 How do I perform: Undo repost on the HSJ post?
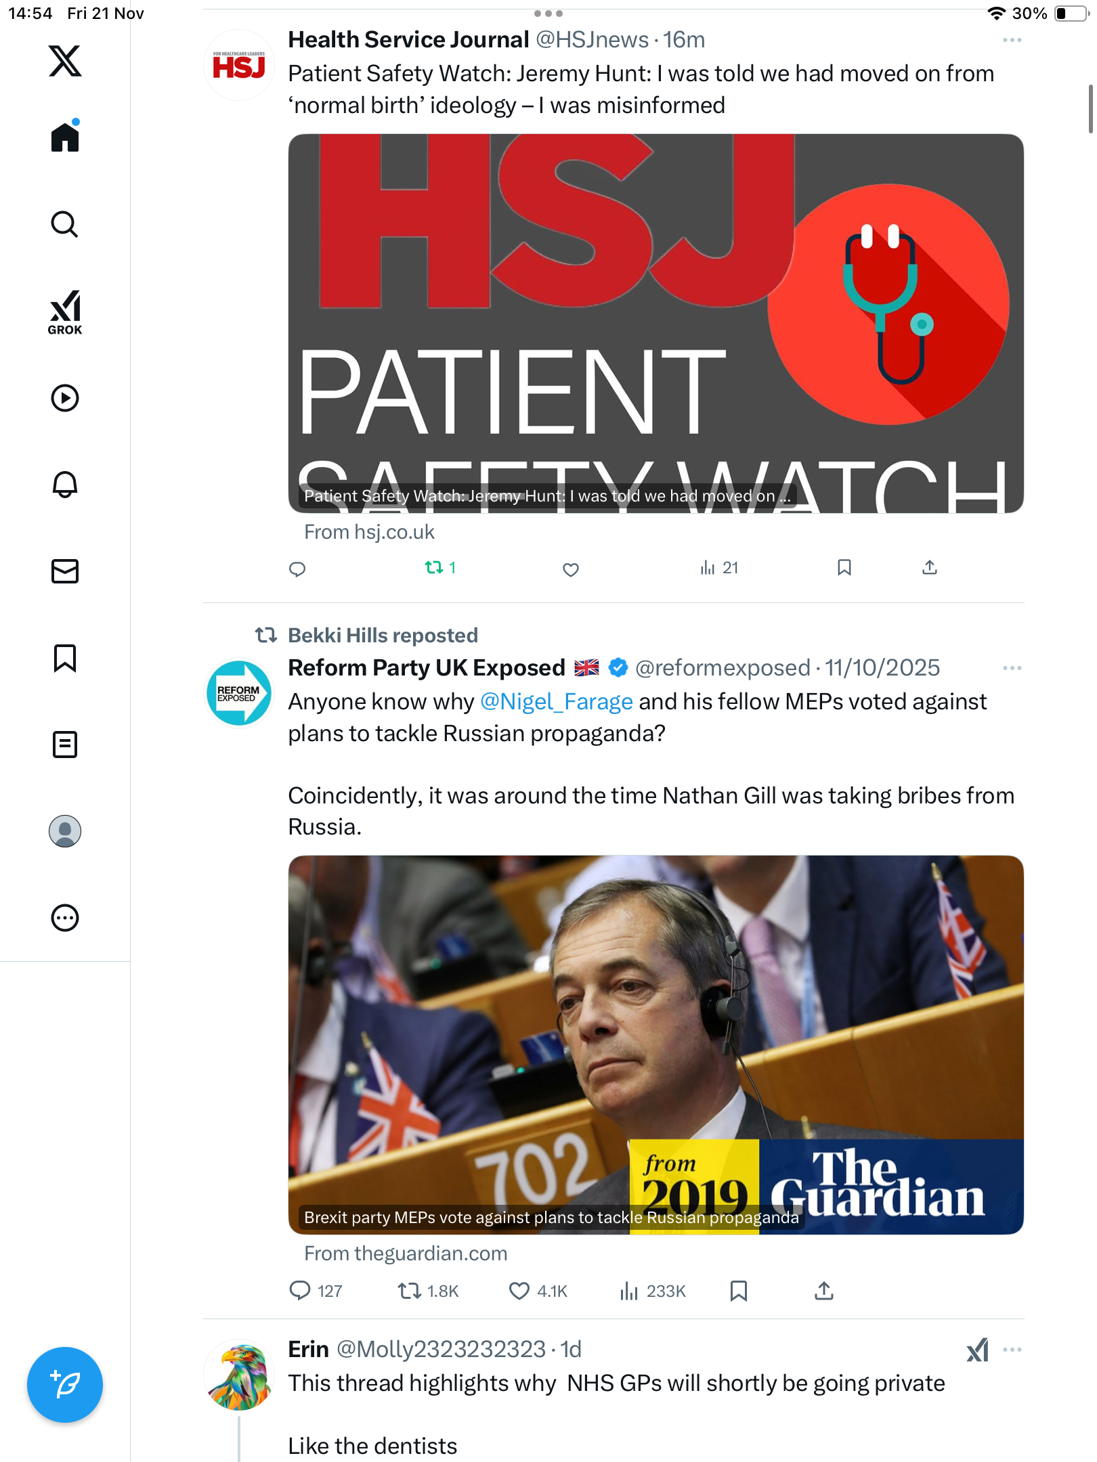pyautogui.click(x=440, y=568)
